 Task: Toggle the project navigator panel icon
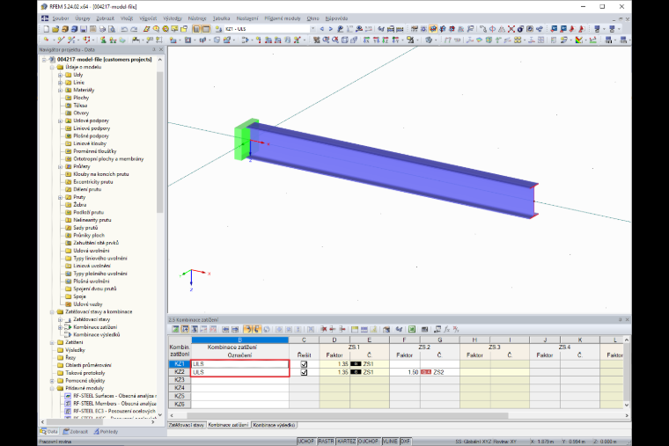pos(196,29)
